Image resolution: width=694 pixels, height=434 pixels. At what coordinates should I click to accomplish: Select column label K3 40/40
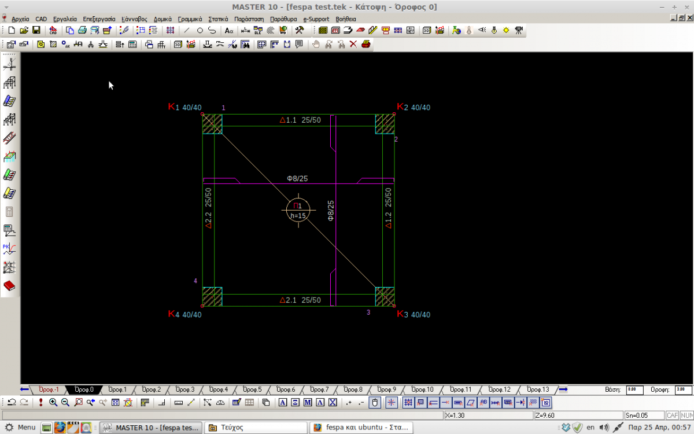(414, 314)
